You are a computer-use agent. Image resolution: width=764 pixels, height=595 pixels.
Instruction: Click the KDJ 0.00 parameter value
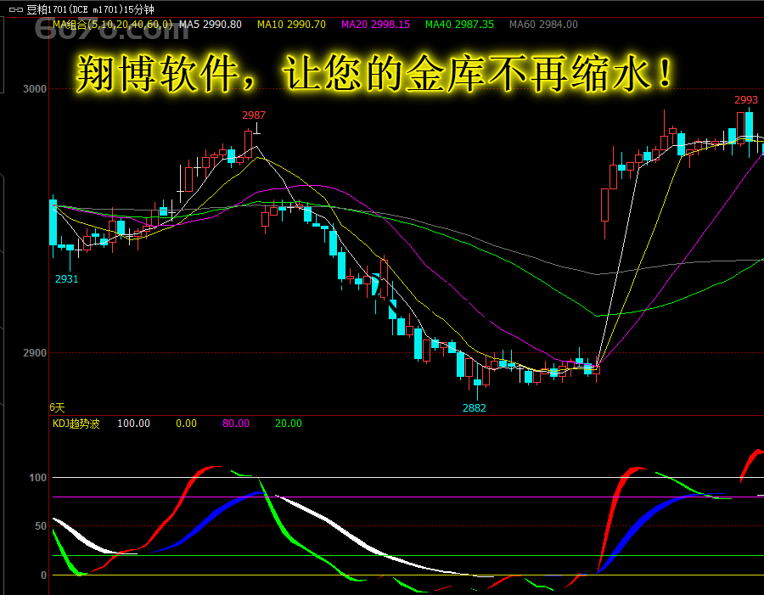186,424
